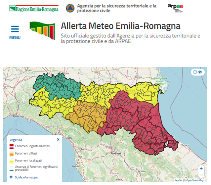
Task: Click the Allerta Meteo Emilia-Romagna title
Action: (120, 26)
